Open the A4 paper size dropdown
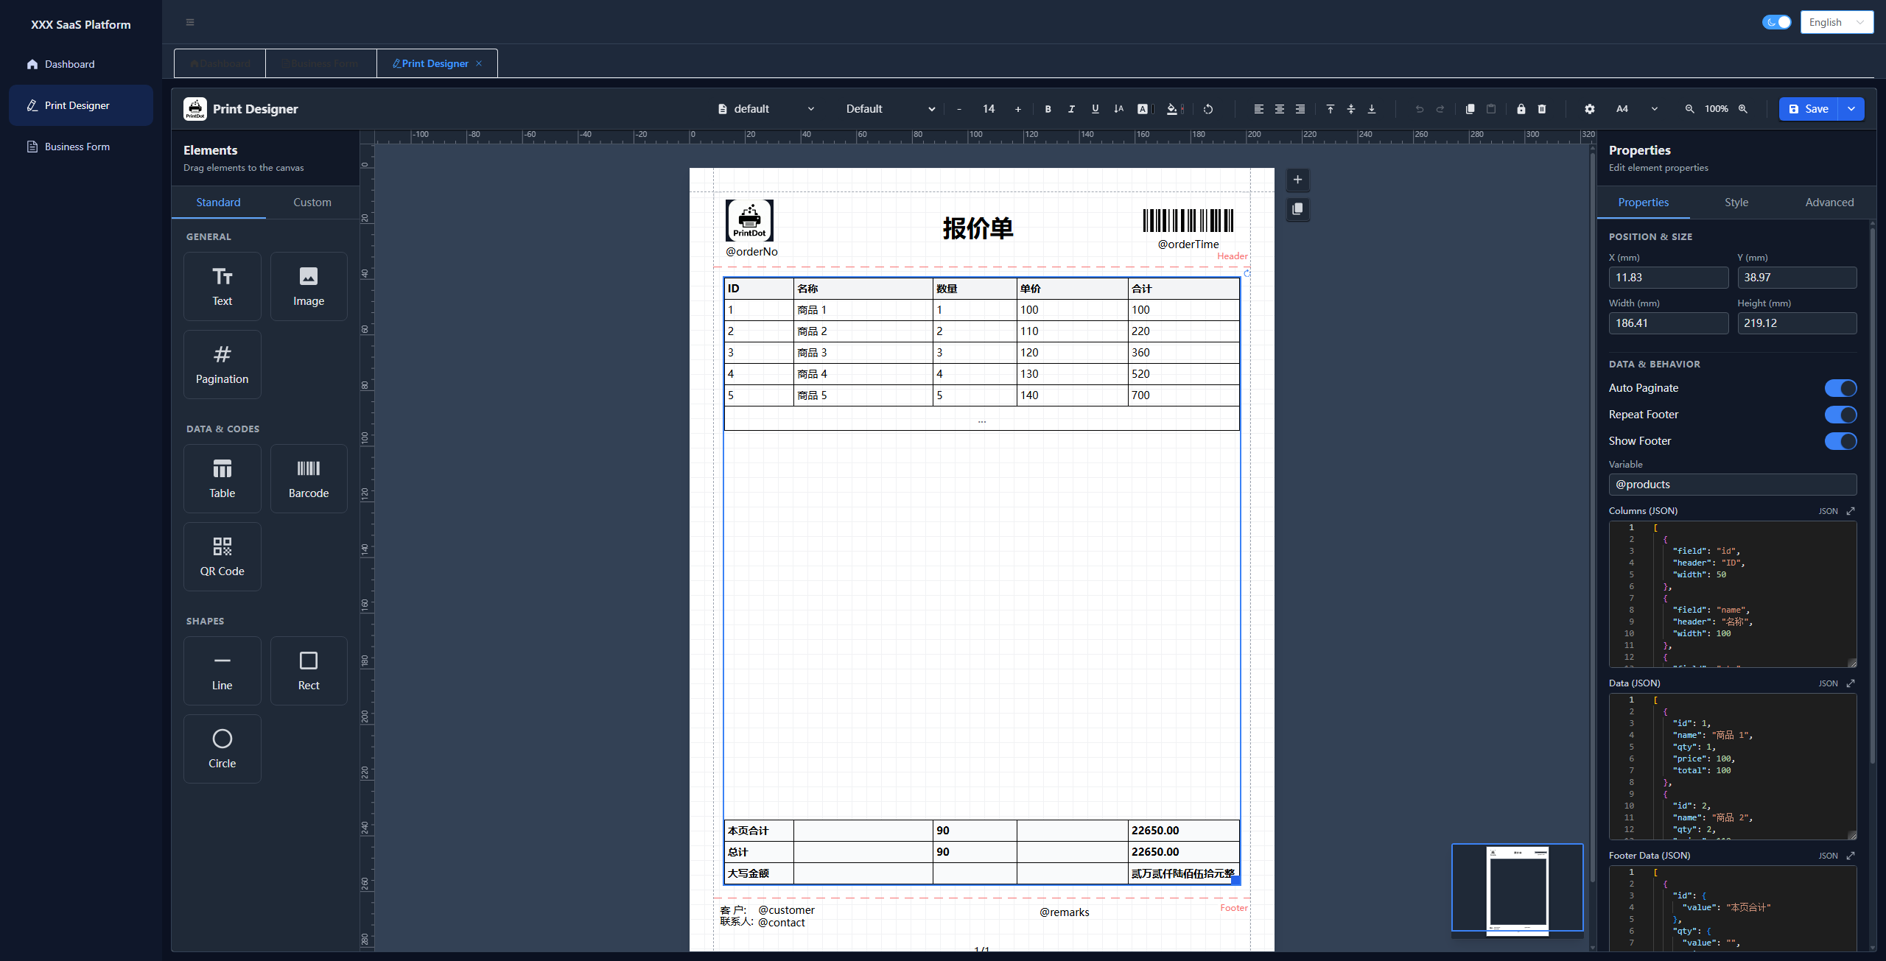 (1636, 109)
